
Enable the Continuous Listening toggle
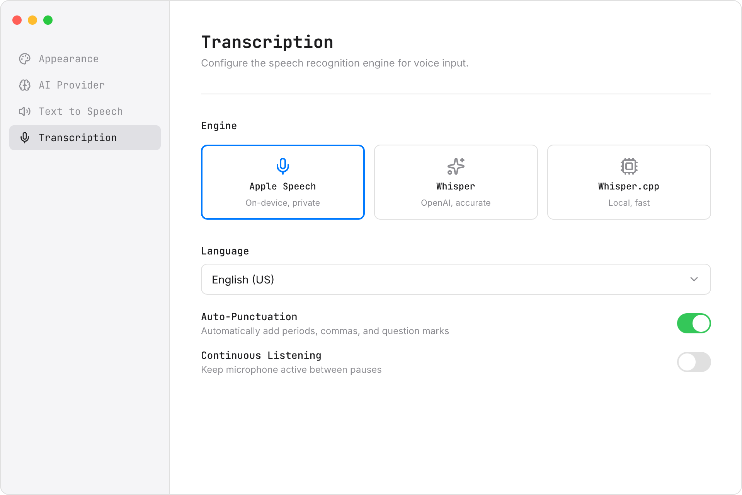[694, 362]
